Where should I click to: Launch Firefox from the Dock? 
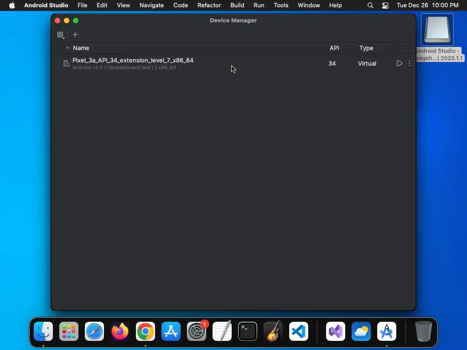click(120, 331)
